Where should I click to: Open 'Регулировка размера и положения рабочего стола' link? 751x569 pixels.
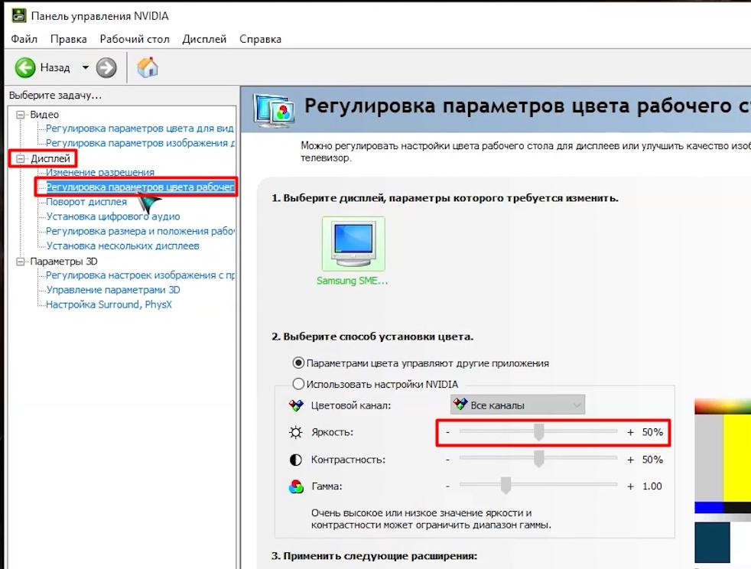(140, 231)
